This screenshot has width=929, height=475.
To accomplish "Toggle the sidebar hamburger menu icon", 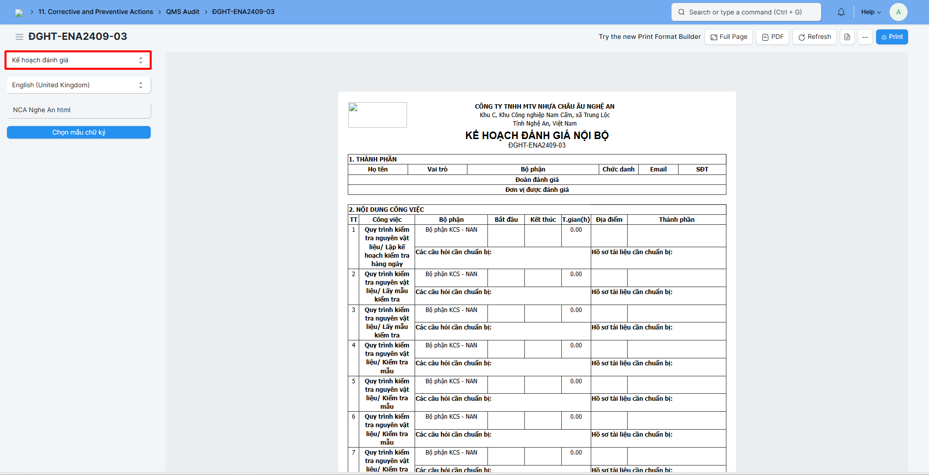I will point(19,37).
